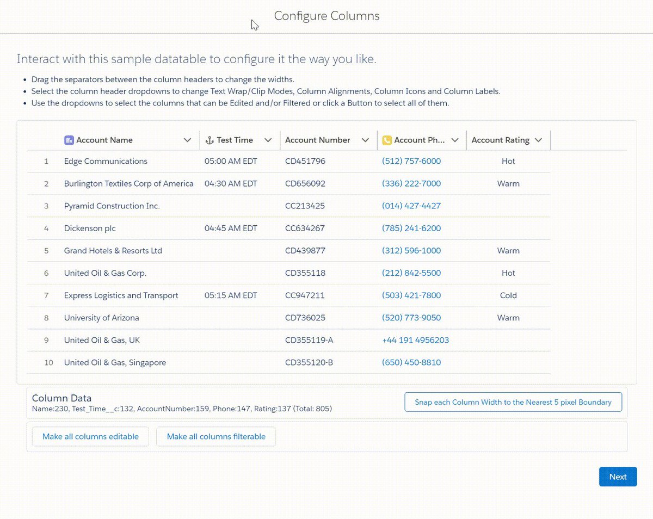Click Make all columns editable
Image resolution: width=653 pixels, height=519 pixels.
(x=90, y=436)
